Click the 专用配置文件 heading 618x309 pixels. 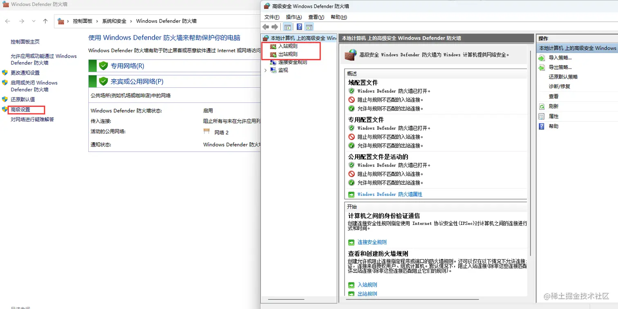pyautogui.click(x=366, y=120)
